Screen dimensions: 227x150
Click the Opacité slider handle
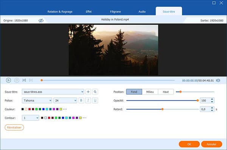click(197, 100)
